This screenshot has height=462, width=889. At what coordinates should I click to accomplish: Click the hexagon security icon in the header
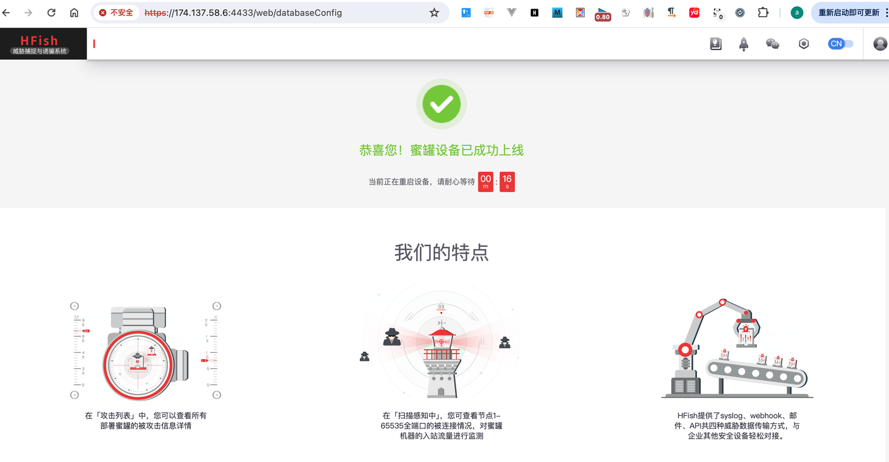coord(803,43)
